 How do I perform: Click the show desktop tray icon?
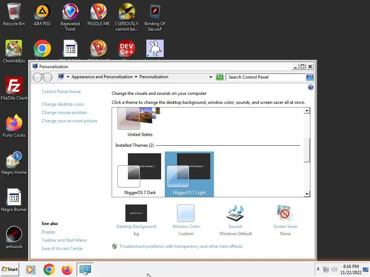click(366, 269)
